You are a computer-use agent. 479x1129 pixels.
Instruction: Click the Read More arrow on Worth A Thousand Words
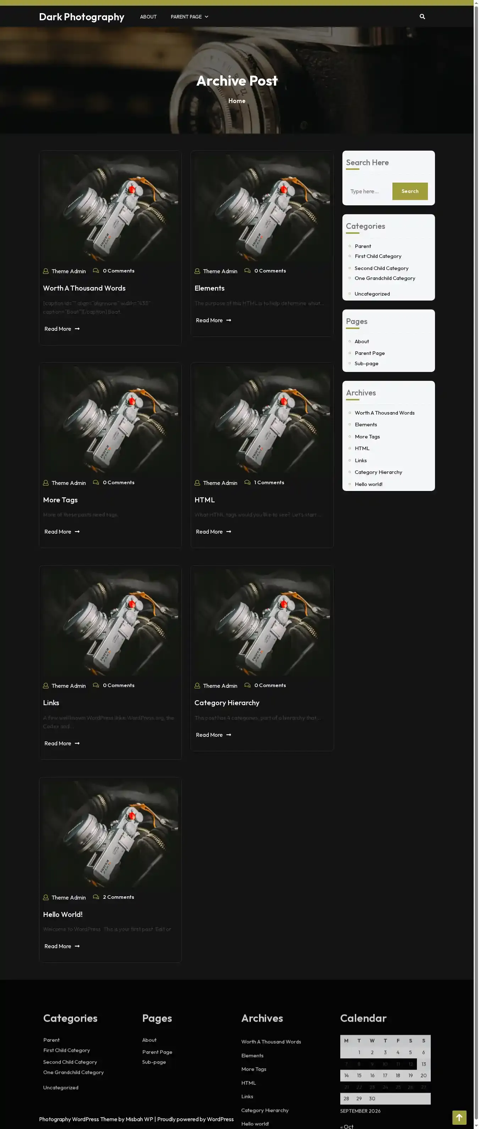click(77, 329)
